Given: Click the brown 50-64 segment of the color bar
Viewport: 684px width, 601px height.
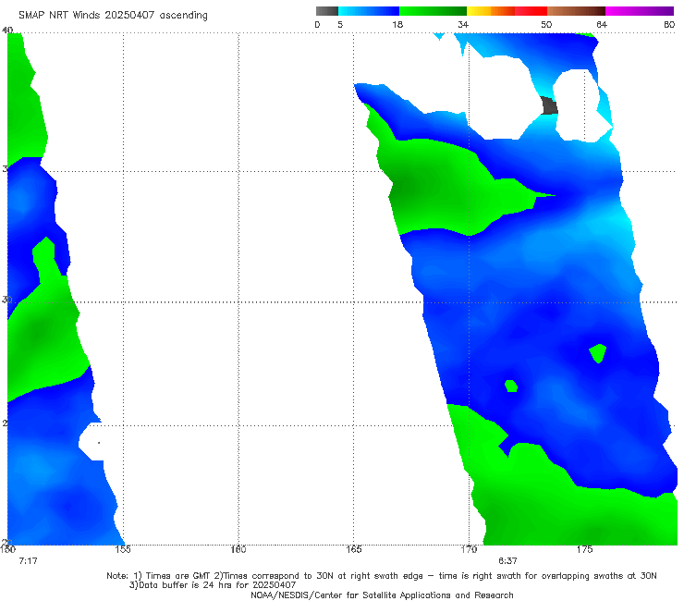Looking at the screenshot, I should pyautogui.click(x=576, y=11).
